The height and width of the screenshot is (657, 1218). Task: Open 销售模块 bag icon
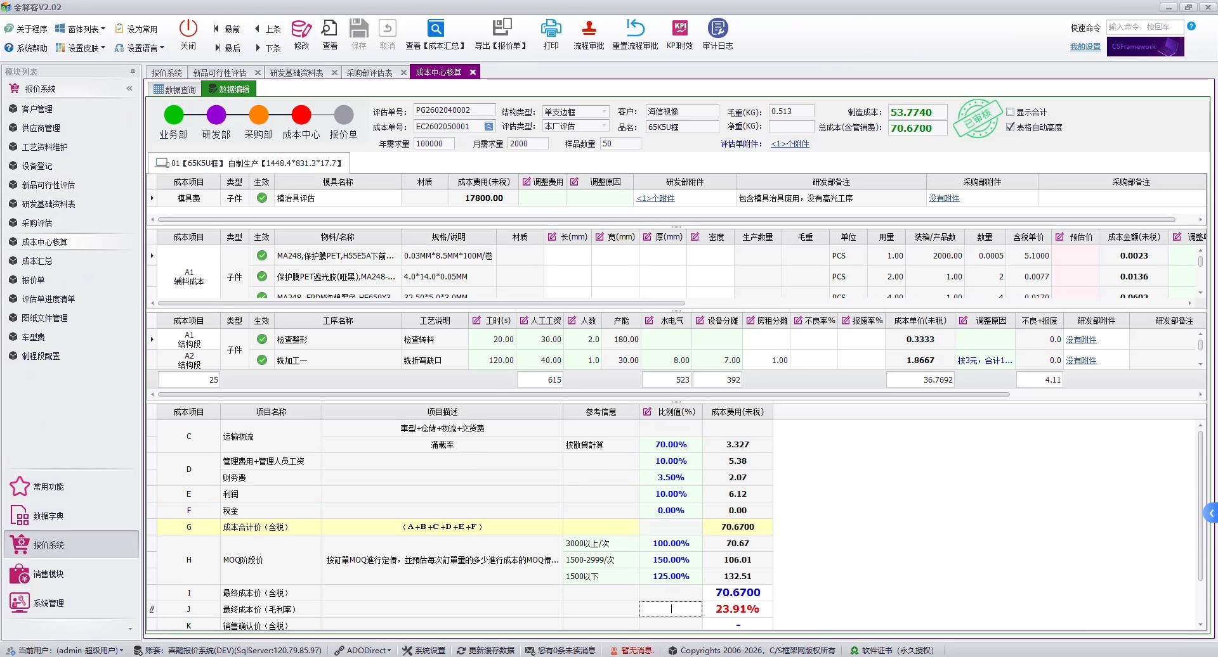click(x=20, y=574)
